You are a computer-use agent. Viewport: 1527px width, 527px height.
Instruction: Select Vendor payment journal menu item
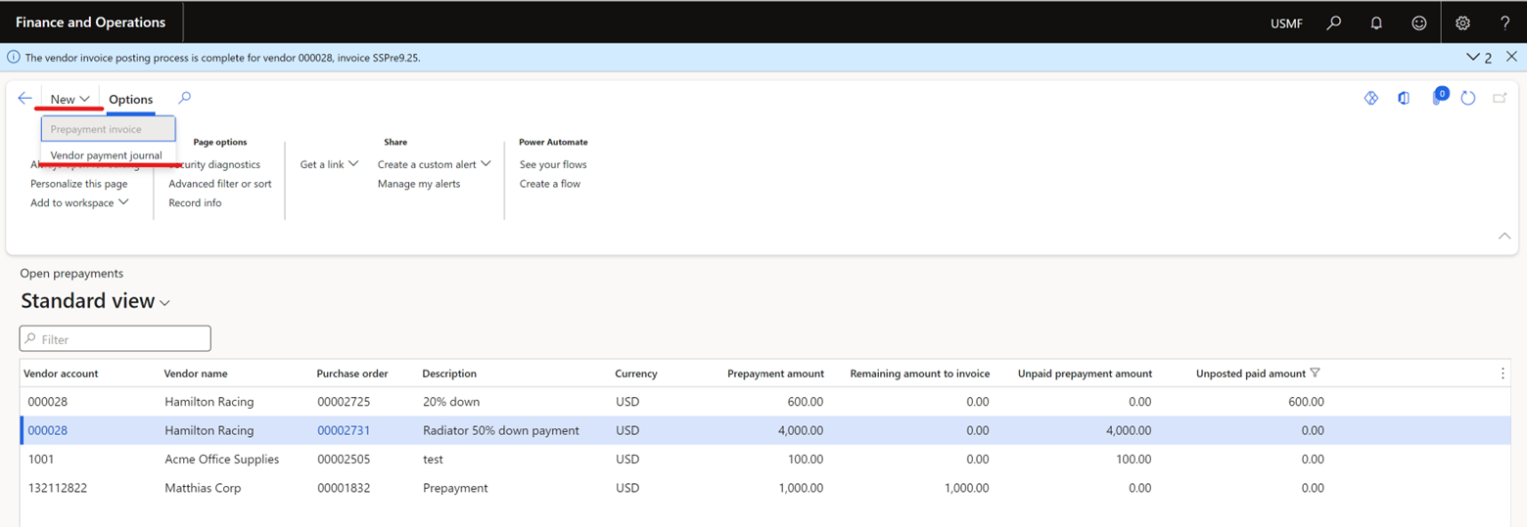click(107, 155)
